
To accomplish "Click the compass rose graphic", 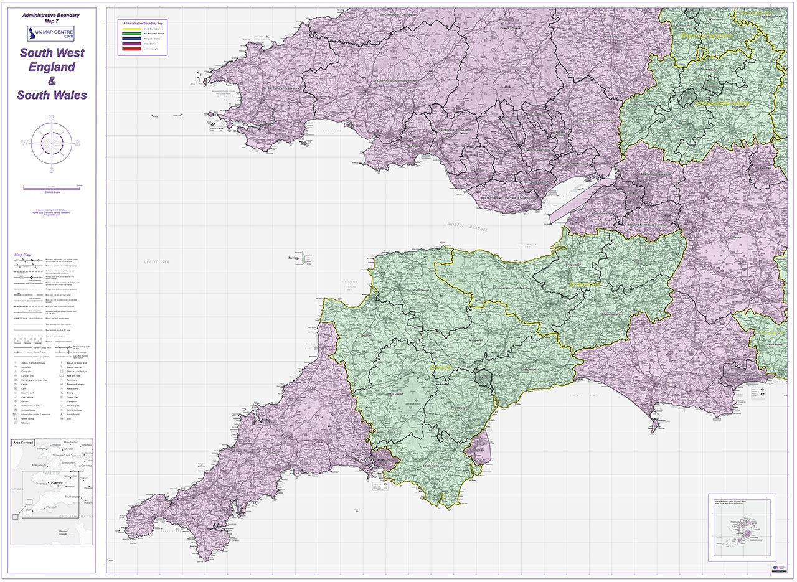I will pyautogui.click(x=52, y=143).
